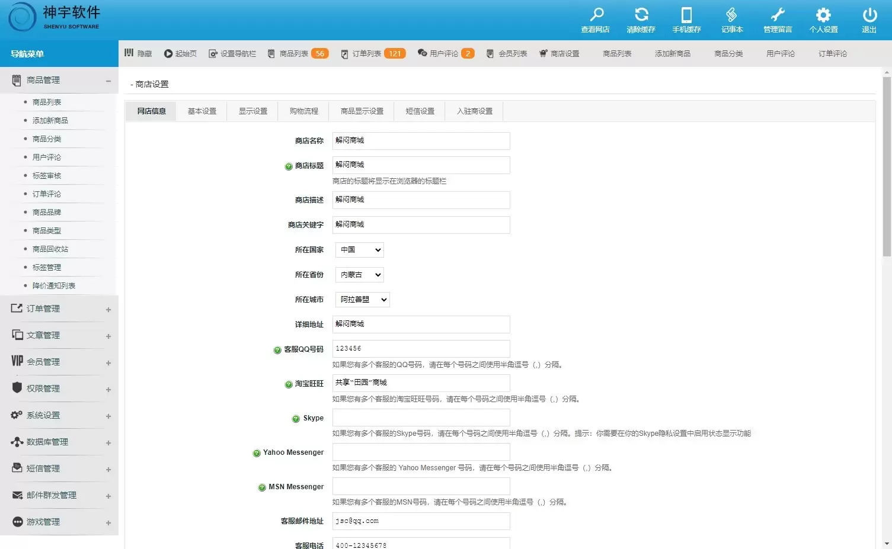Open the 所在城市 dropdown
The height and width of the screenshot is (549, 892).
click(363, 300)
